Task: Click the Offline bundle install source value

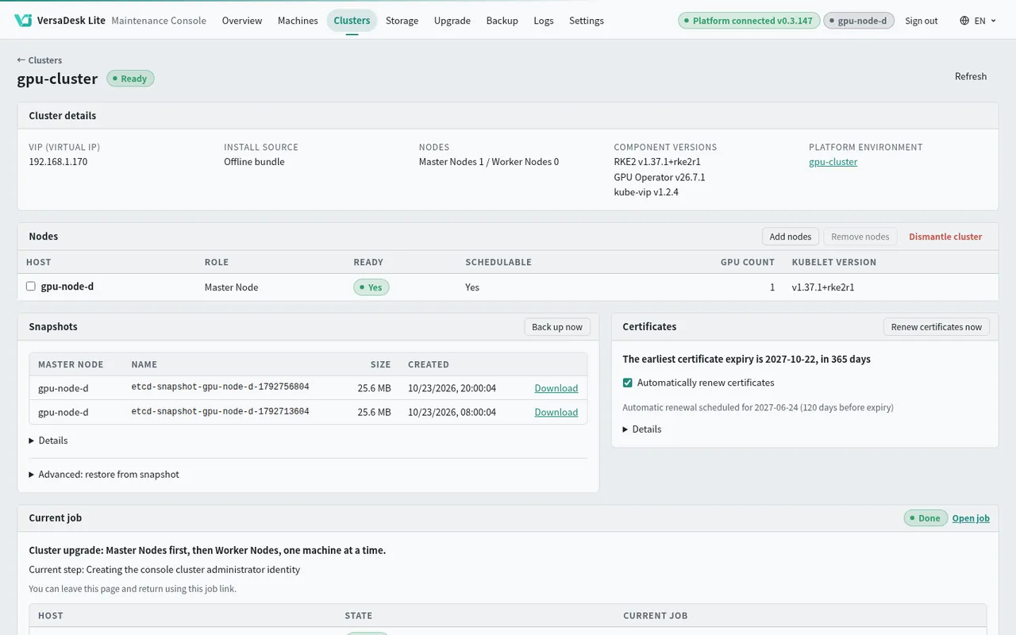Action: [x=254, y=162]
